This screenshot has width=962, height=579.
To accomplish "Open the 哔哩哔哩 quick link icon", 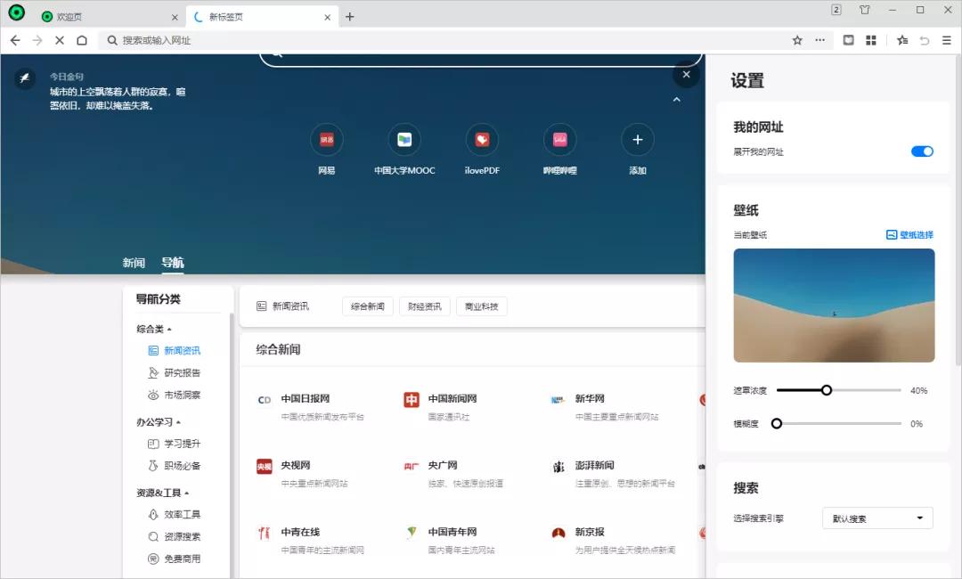I will click(559, 140).
